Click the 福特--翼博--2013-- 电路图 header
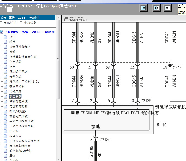186x161 pixels. (28, 18)
